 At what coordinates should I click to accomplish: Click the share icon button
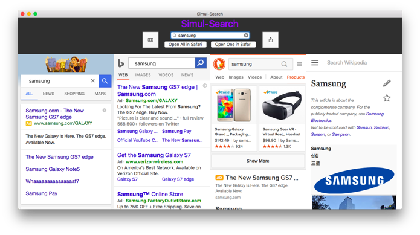click(270, 40)
